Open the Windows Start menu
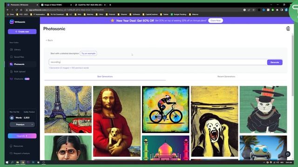This screenshot has height=167, width=298. point(7,162)
